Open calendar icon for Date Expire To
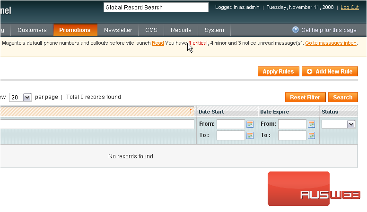The width and height of the screenshot is (367, 212). [x=312, y=136]
